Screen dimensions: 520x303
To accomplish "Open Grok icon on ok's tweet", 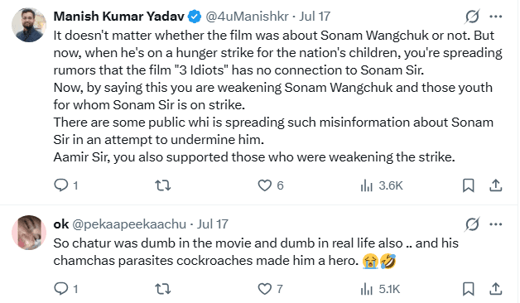I will point(472,224).
